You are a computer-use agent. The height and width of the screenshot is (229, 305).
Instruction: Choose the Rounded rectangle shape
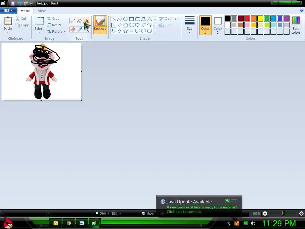(138, 19)
